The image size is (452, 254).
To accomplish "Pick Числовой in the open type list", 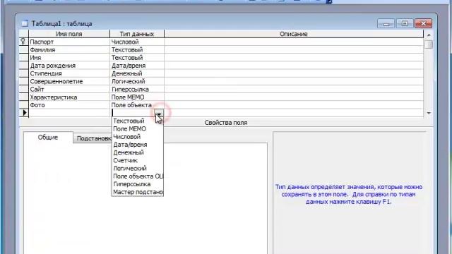I will pos(138,137).
